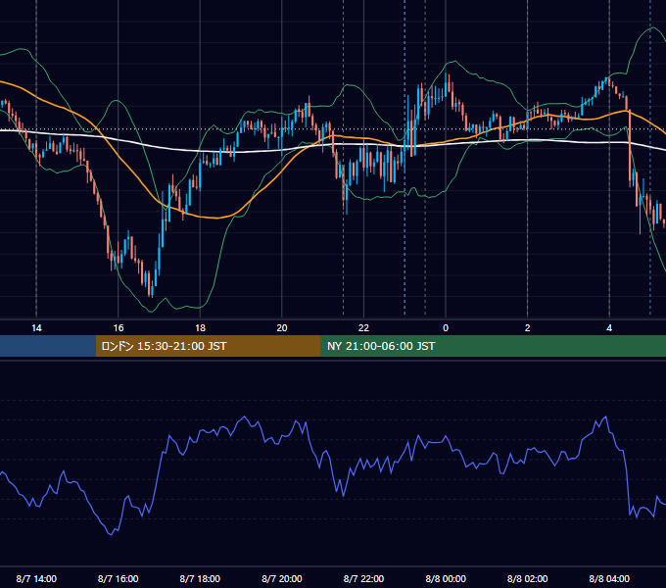Click the '22' hour axis label
Screen dimensions: 666x588
click(363, 328)
